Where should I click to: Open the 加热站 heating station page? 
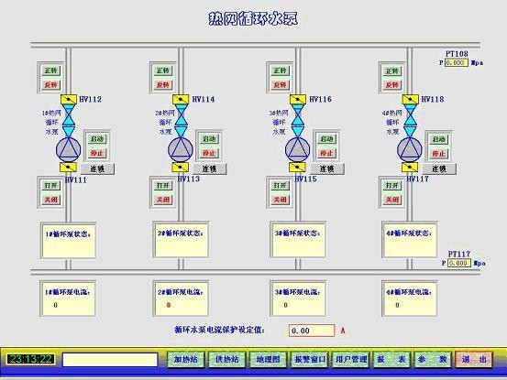coord(186,359)
